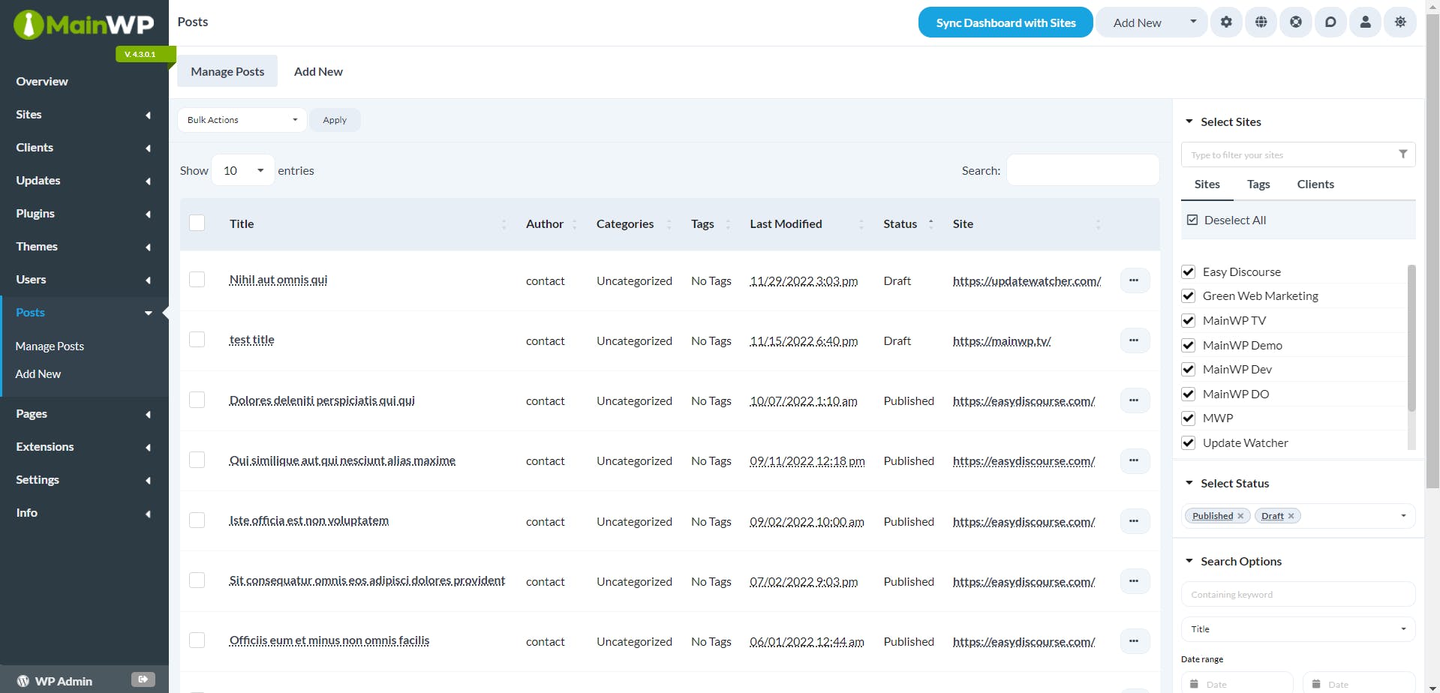Click the posts Search input field

pyautogui.click(x=1083, y=170)
